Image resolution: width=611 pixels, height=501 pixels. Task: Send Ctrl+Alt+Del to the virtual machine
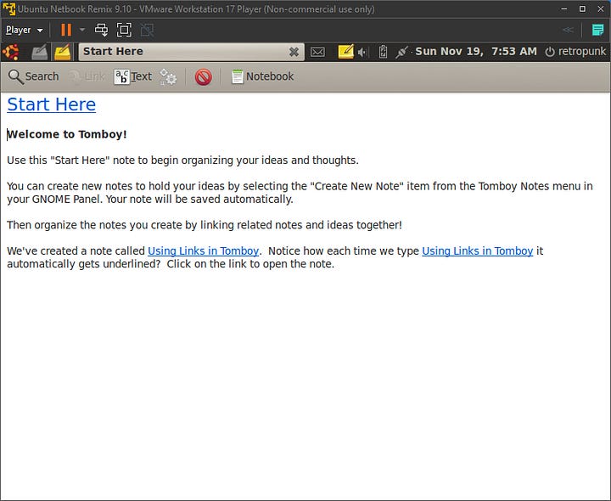(x=102, y=30)
